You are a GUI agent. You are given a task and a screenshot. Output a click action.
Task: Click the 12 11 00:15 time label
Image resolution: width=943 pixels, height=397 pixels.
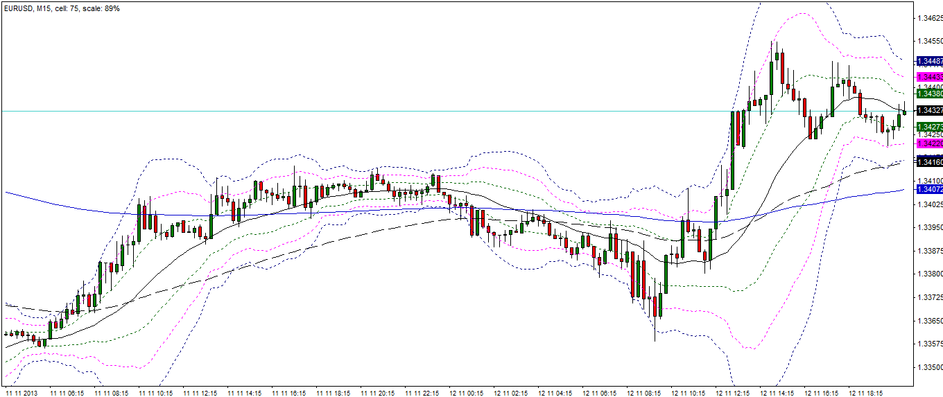tap(466, 392)
